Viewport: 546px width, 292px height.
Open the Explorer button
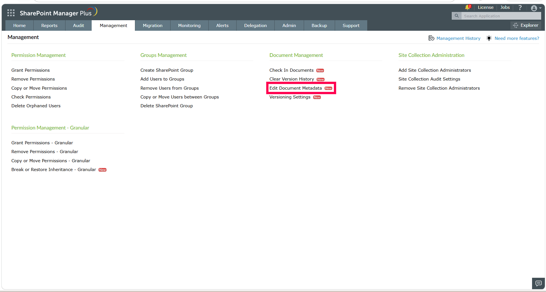tap(526, 25)
